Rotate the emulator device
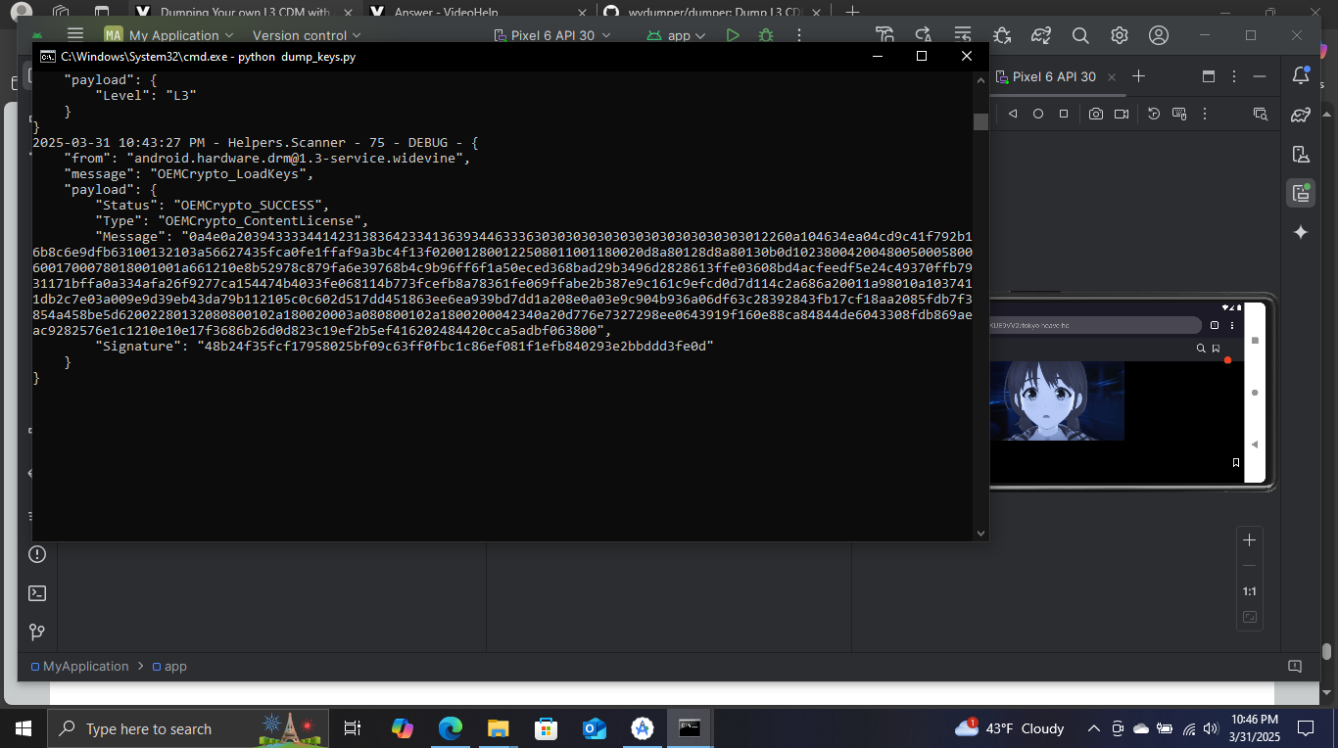Screen dimensions: 1338x748 tap(1154, 114)
